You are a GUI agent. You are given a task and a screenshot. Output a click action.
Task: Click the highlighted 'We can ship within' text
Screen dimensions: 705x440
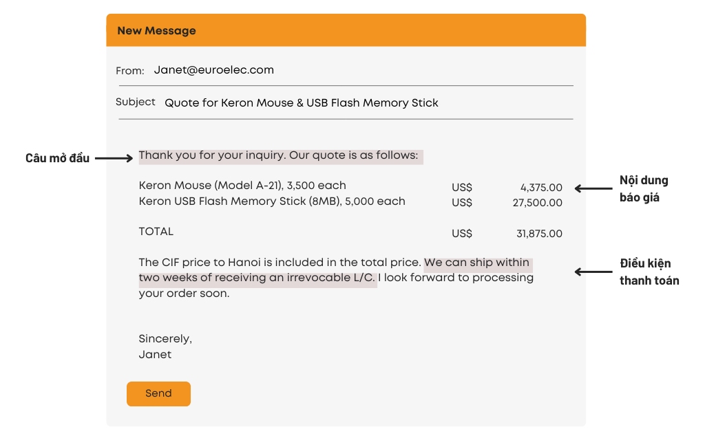point(476,263)
